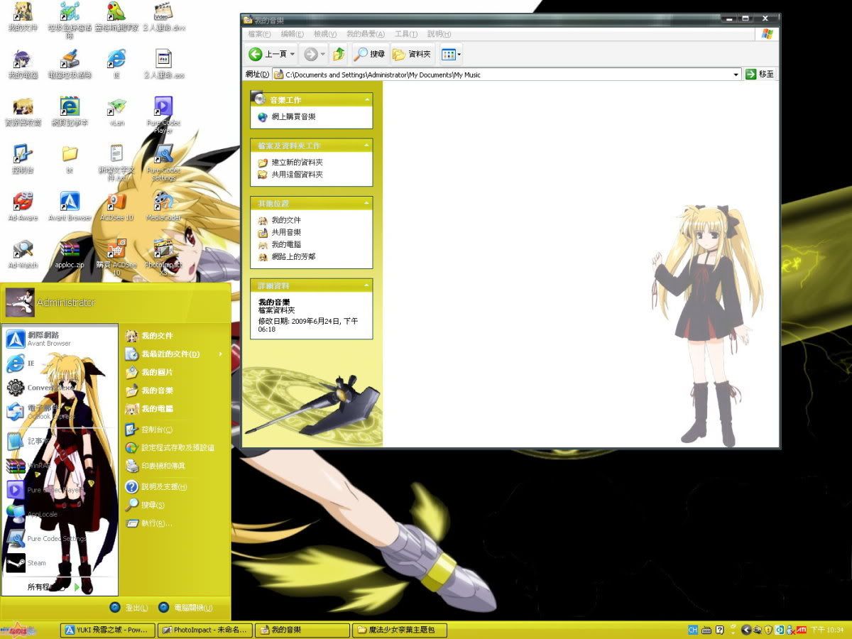Image resolution: width=852 pixels, height=639 pixels.
Task: Collapse the 其他位置 panel
Action: 367,204
